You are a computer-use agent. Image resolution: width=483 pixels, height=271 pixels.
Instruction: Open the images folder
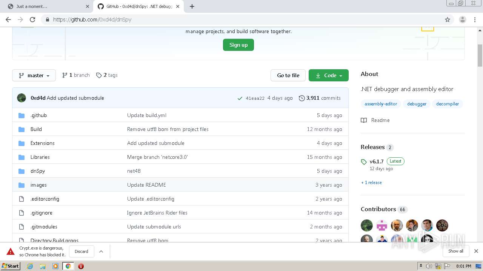[38, 185]
